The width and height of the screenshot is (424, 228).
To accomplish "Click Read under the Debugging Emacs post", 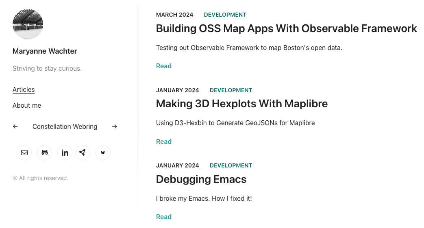I will click(164, 217).
